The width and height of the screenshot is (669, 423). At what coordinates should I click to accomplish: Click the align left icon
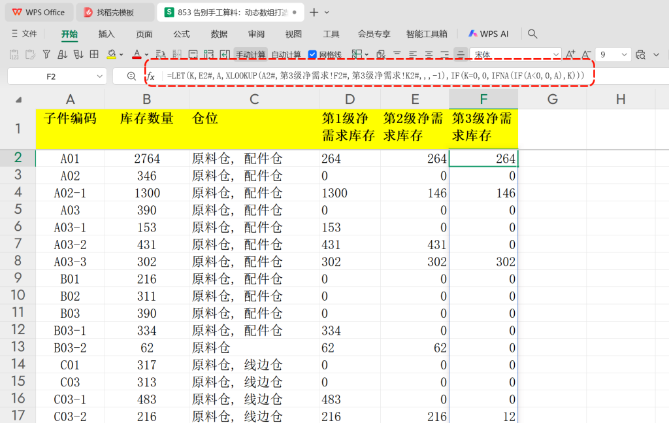pyautogui.click(x=413, y=54)
